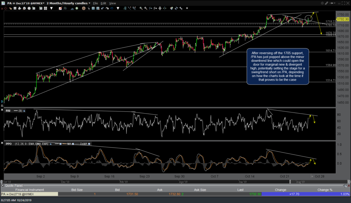Open the File menu

coord(95,3)
